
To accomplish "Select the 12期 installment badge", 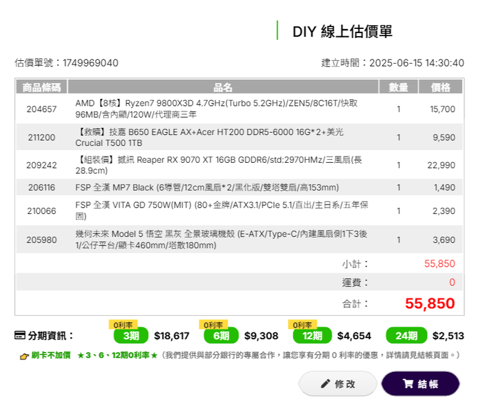I will [x=312, y=335].
